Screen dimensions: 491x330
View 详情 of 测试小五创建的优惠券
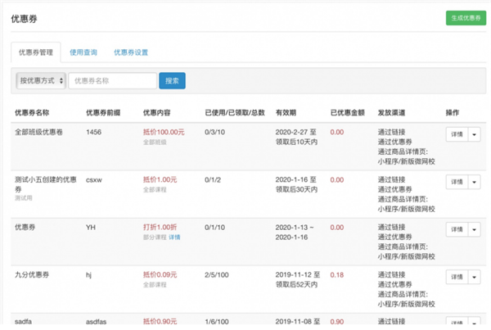point(457,182)
